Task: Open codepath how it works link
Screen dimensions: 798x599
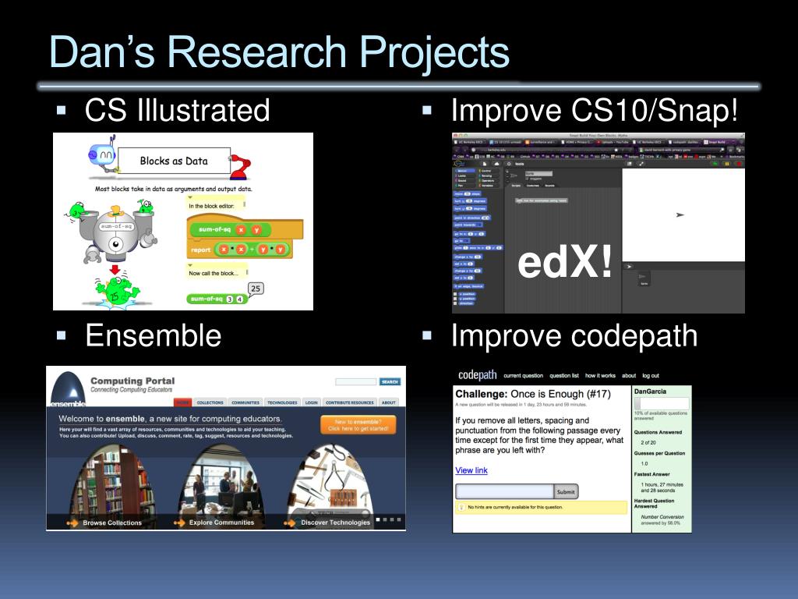Action: (600, 376)
